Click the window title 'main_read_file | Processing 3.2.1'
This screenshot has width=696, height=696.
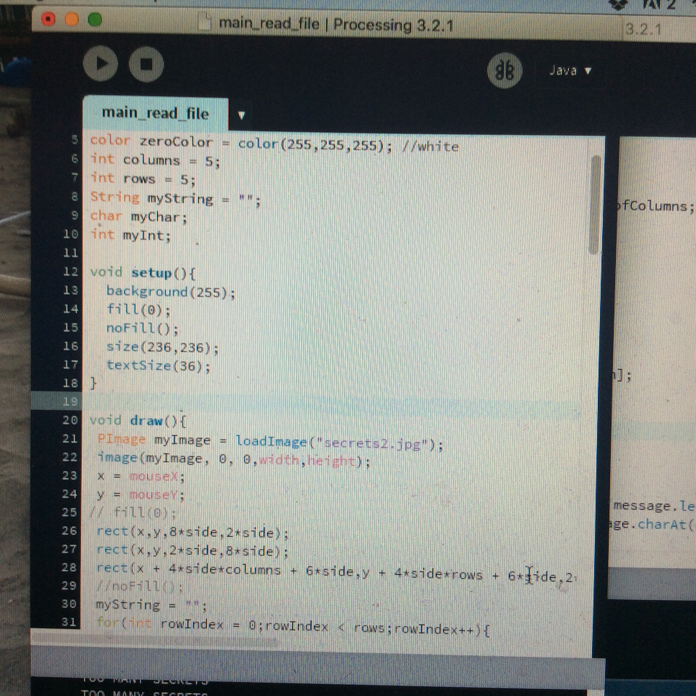point(336,25)
